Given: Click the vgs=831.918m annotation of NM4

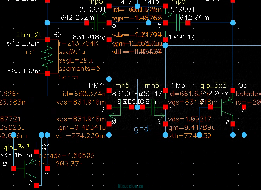Looking at the screenshot, I should 81,102.
